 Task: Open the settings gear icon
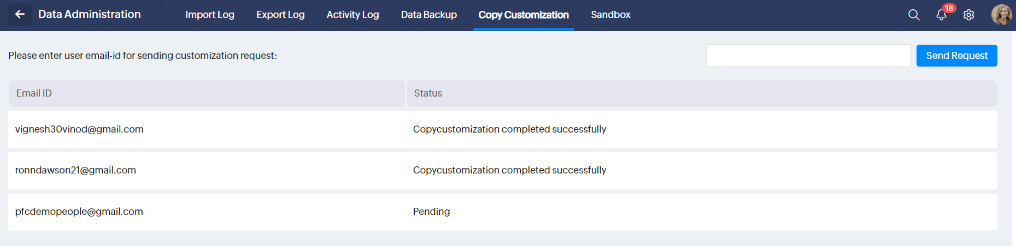coord(968,15)
